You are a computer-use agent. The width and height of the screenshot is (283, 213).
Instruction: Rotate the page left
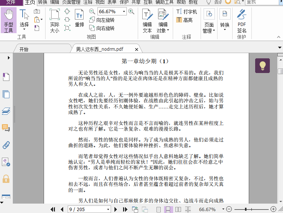[102, 20]
